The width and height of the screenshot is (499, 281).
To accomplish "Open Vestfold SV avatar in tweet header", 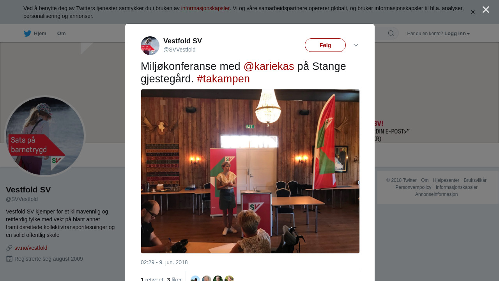I will tap(150, 46).
